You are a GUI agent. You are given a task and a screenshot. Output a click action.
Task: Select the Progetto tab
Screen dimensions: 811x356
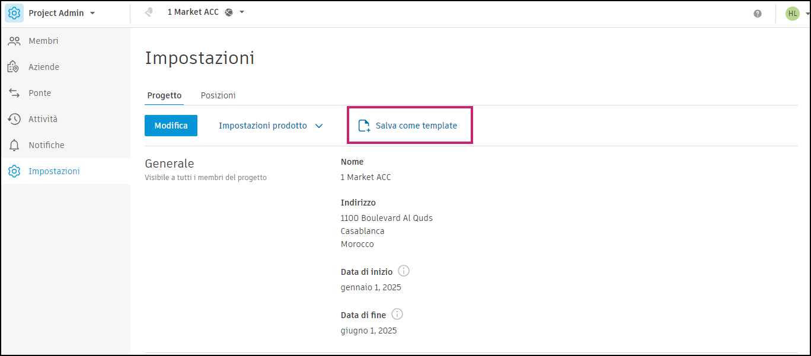click(164, 95)
